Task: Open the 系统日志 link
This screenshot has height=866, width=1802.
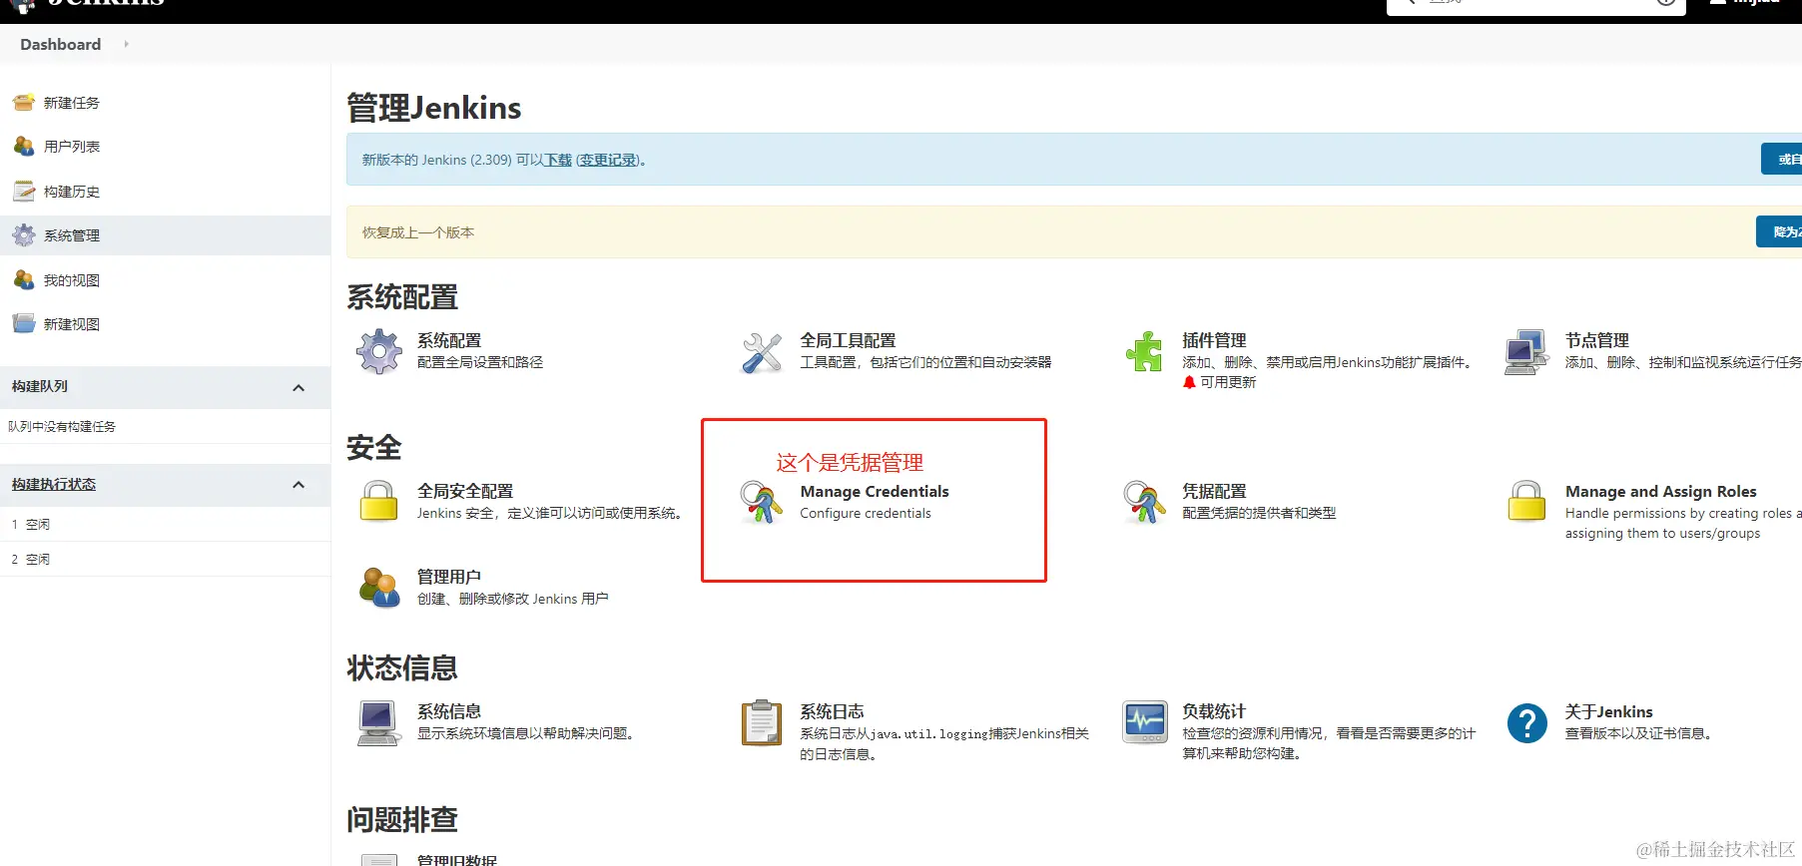Action: pos(832,711)
